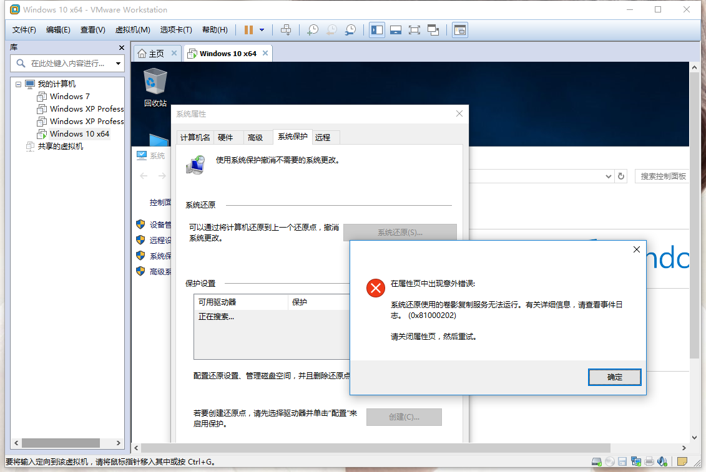This screenshot has width=706, height=472.
Task: Open the 帮助(H) menu
Action: [x=215, y=30]
